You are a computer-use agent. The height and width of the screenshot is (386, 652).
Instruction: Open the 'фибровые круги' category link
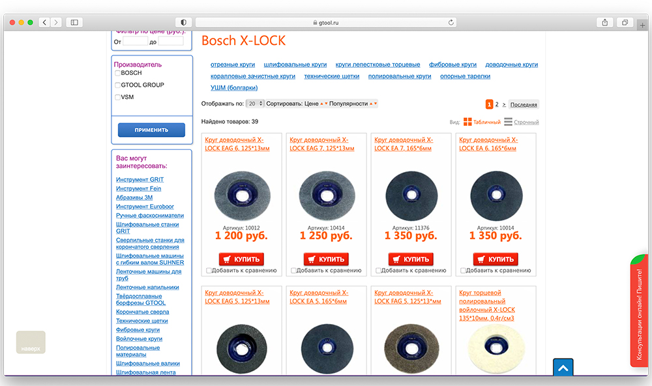point(453,65)
